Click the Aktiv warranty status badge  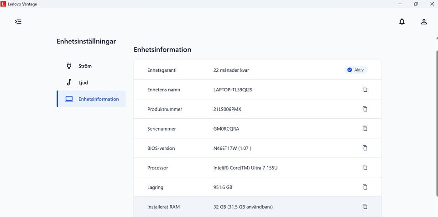(355, 70)
